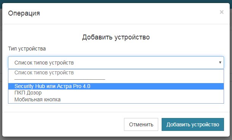Select Security Hub или Астра Pro 4.0 option

point(52,86)
